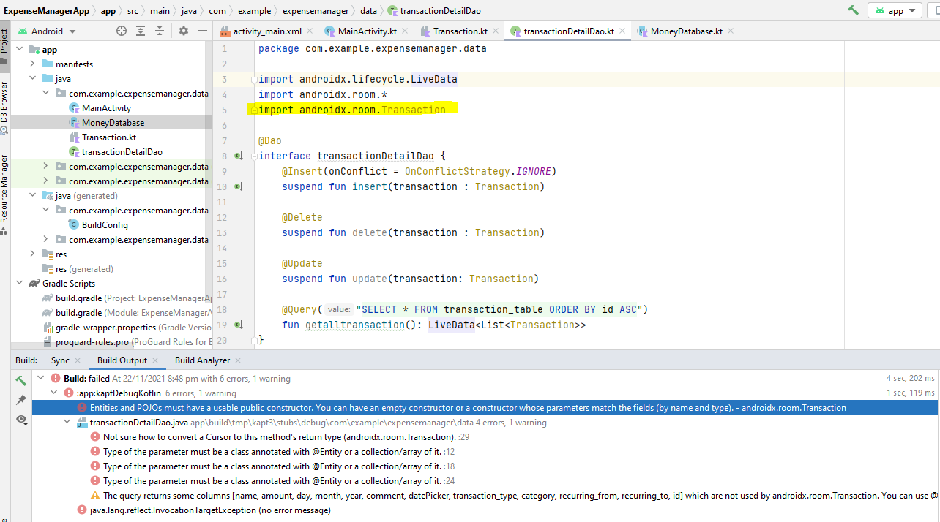Screen dimensions: 940x522
Task: Select Cursor conversion error line :29
Action: click(486, 437)
